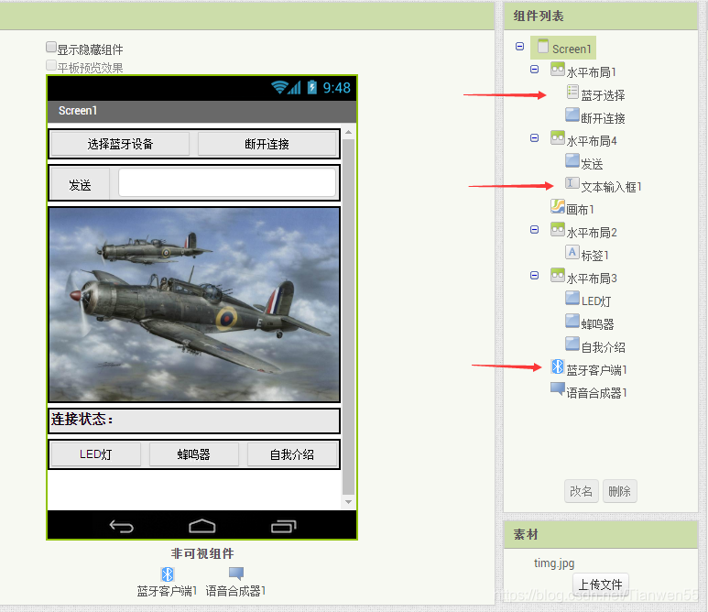Toggle the 平板预览效果 checkbox
Screen dimensions: 708x612
tap(51, 65)
